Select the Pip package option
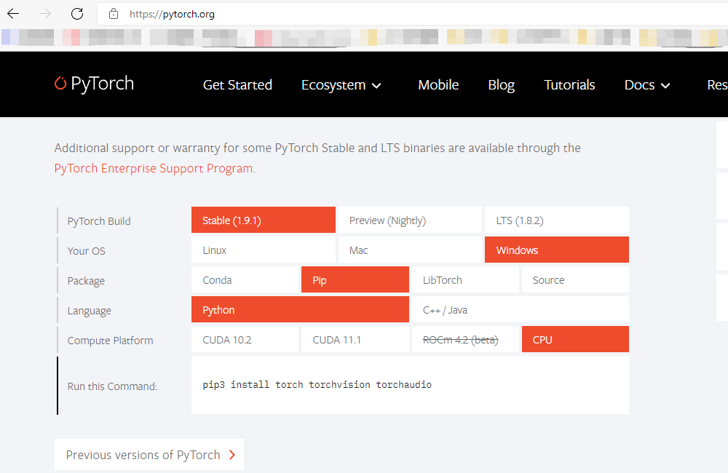 pyautogui.click(x=355, y=279)
